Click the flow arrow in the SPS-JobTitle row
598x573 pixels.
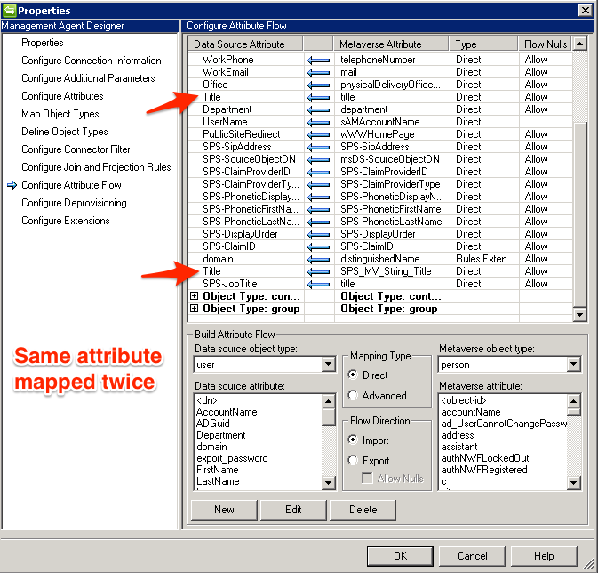[318, 284]
